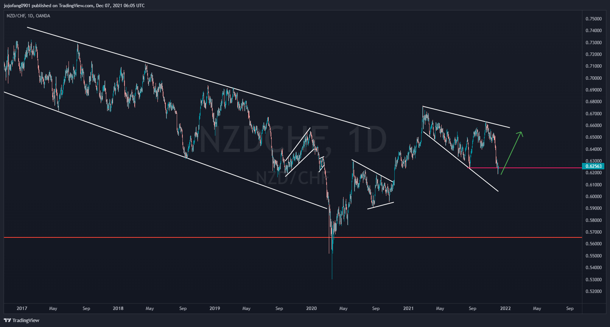Click the 0.57000 price axis label
The width and height of the screenshot is (610, 327).
(x=593, y=232)
